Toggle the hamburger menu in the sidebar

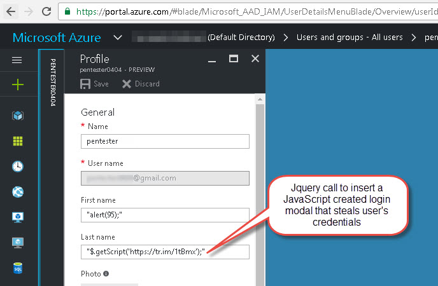tap(17, 60)
